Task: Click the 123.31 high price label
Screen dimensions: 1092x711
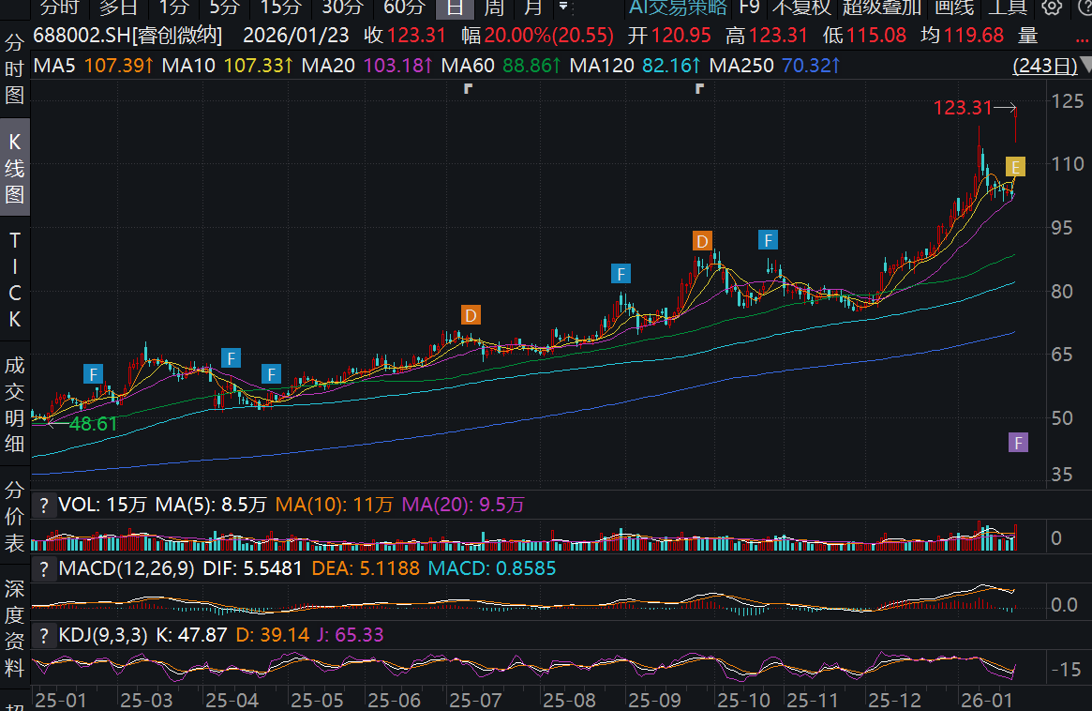Action: coord(963,108)
